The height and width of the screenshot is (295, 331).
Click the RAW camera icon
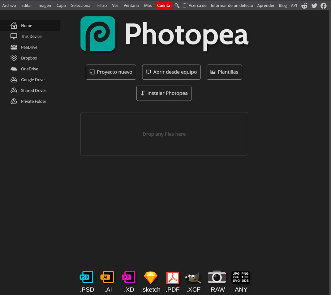pyautogui.click(x=217, y=277)
